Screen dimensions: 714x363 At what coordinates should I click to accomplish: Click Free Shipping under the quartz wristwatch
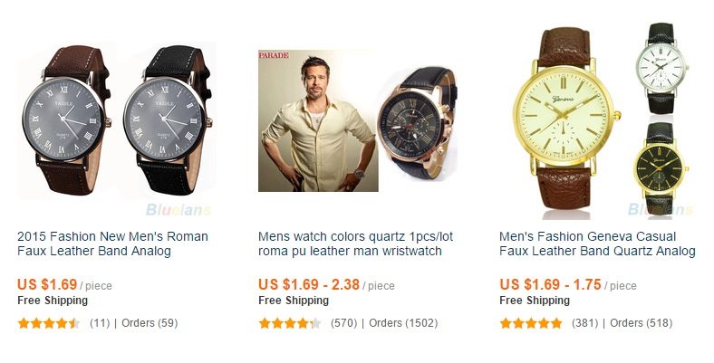[x=293, y=301]
